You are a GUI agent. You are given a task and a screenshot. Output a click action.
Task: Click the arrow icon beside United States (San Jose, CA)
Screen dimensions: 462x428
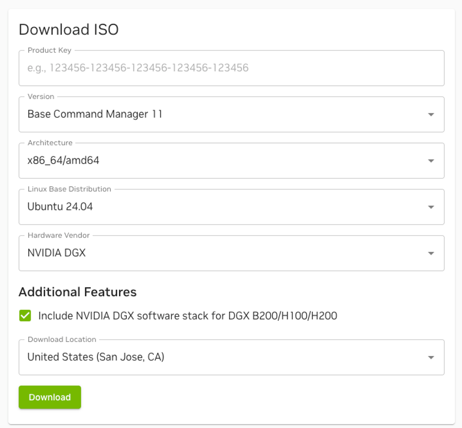(x=431, y=357)
